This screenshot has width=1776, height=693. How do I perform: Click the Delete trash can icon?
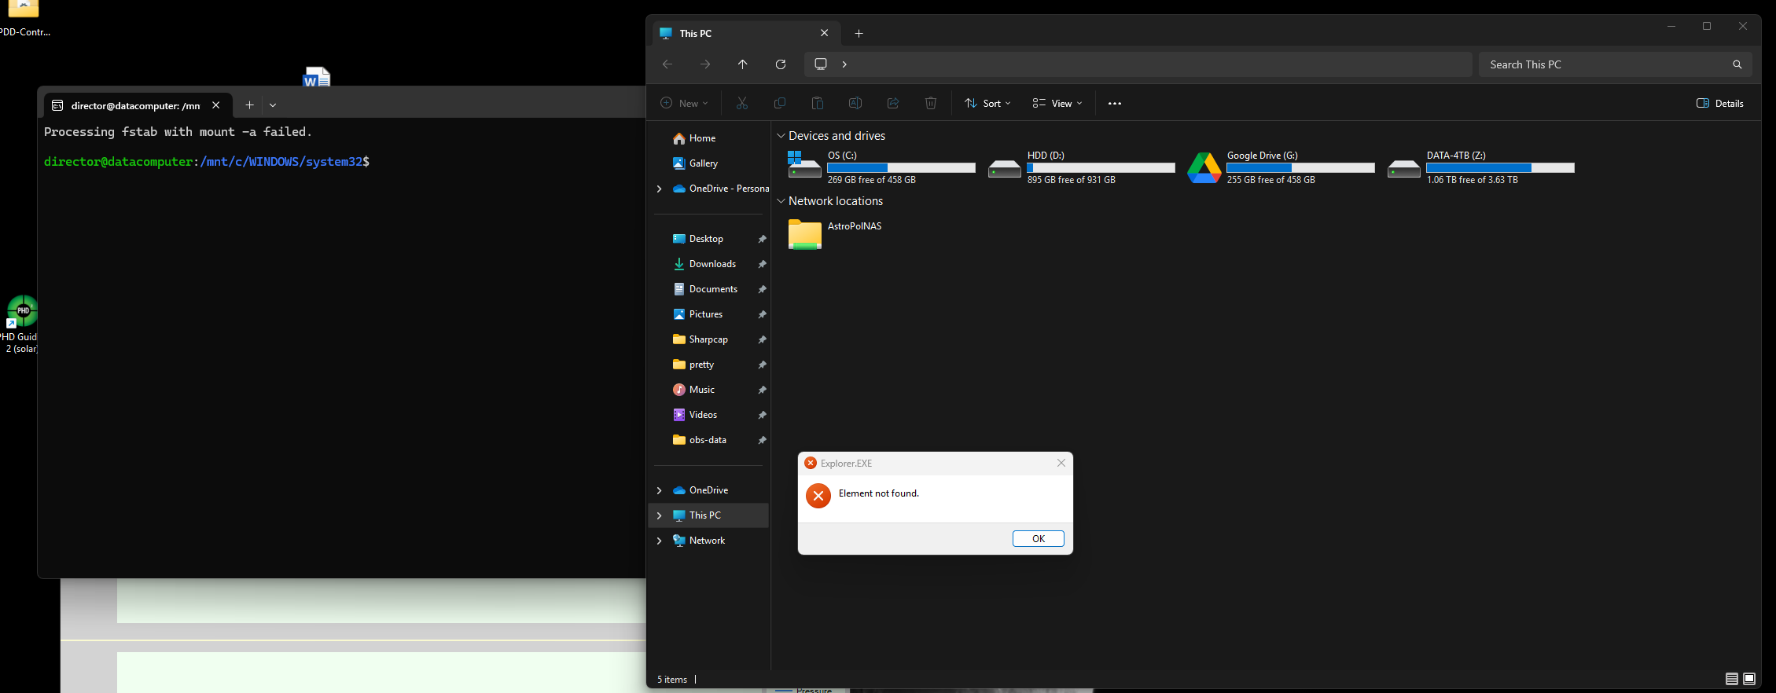click(930, 103)
